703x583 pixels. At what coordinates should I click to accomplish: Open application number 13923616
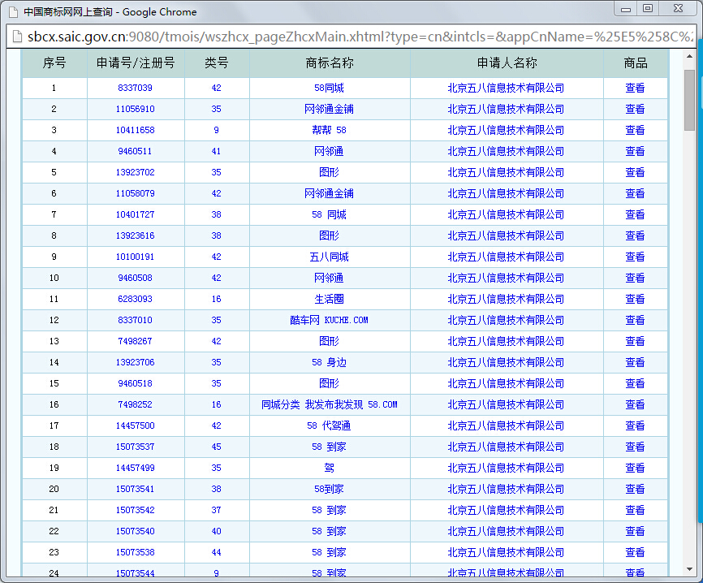pyautogui.click(x=135, y=235)
